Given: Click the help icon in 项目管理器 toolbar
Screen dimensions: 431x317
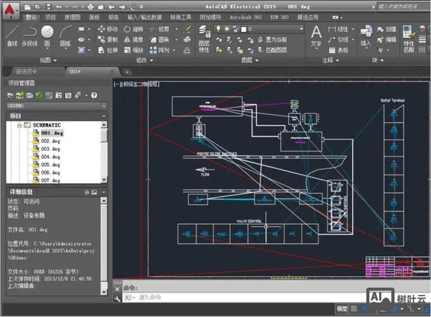Looking at the screenshot, I should [94, 95].
